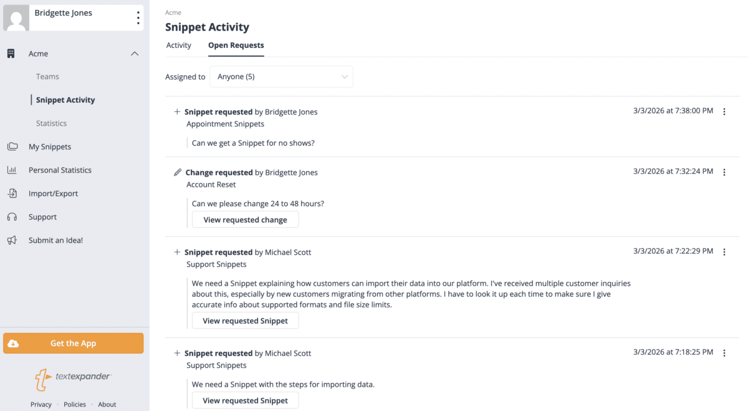
Task: Open options for the no-shows Snippet request
Action: 724,112
